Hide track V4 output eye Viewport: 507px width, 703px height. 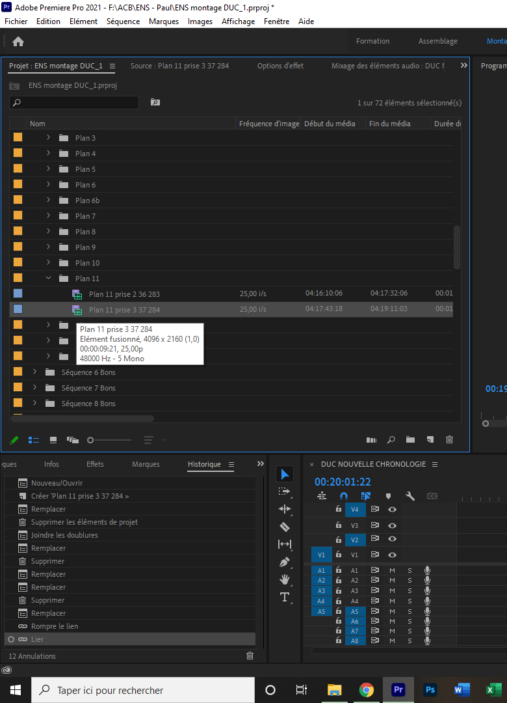tap(393, 509)
